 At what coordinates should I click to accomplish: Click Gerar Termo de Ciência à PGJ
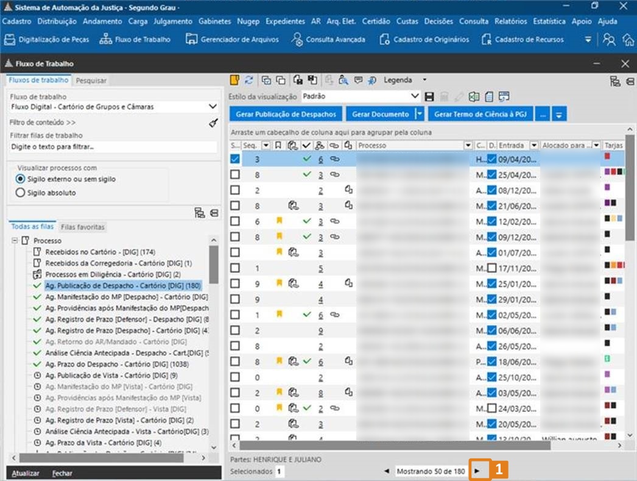coord(480,114)
